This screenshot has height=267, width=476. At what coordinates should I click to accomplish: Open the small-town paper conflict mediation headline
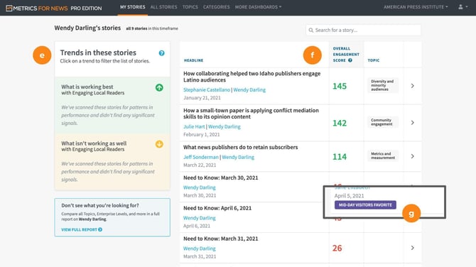[x=251, y=114]
